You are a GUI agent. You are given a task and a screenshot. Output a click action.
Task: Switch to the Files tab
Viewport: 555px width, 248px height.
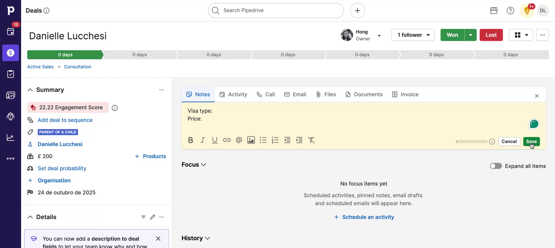326,95
